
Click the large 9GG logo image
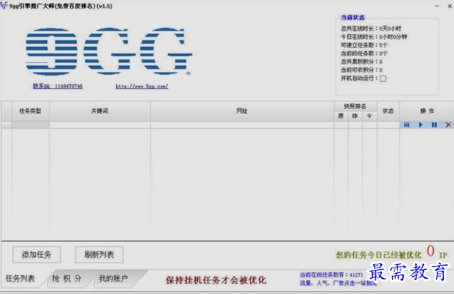[x=109, y=52]
